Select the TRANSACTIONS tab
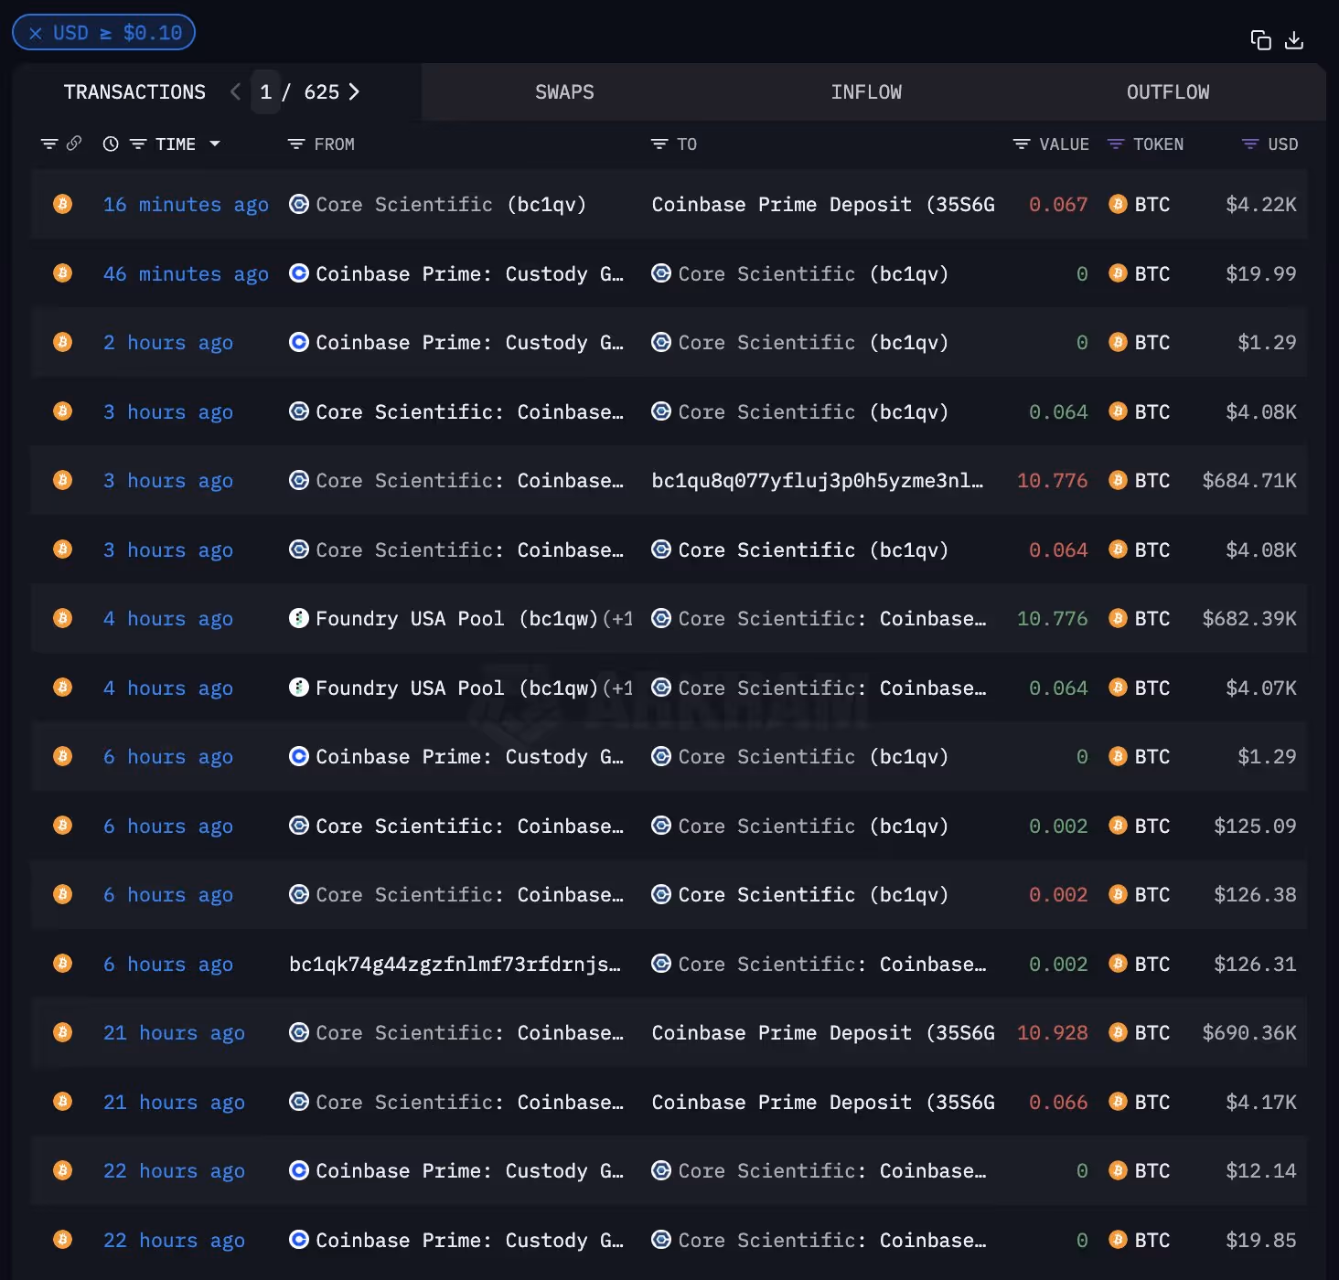This screenshot has height=1280, width=1339. (134, 92)
